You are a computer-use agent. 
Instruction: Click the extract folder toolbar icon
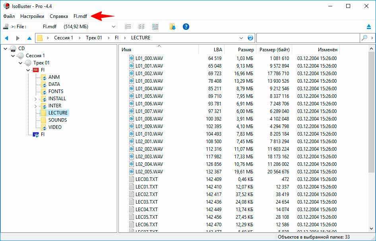point(172,27)
